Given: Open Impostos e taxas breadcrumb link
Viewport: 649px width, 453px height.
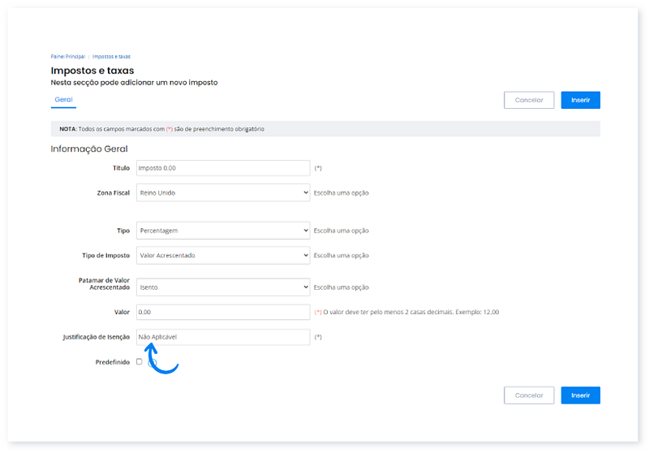Looking at the screenshot, I should point(111,57).
